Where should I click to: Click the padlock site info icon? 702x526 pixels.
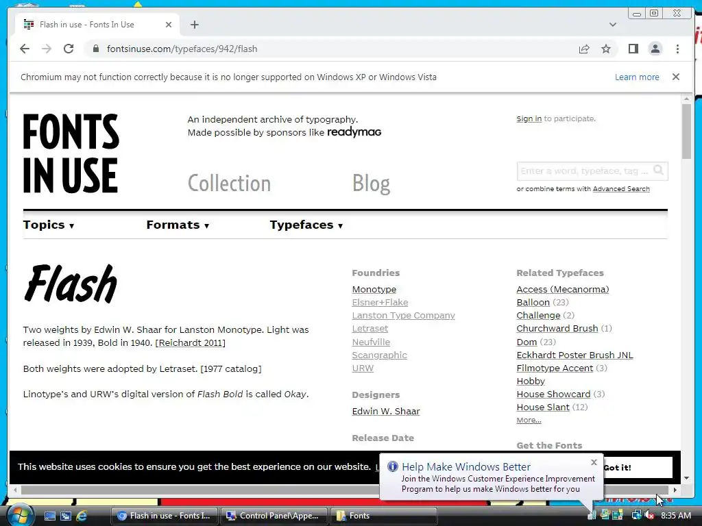tap(96, 49)
